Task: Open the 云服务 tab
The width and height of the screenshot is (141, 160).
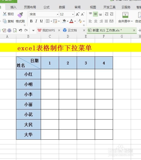Action: point(126,7)
